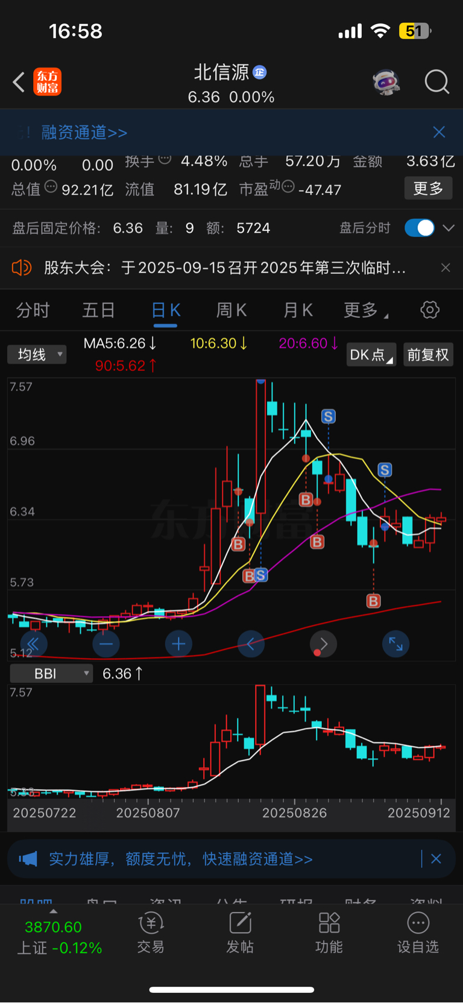This screenshot has width=463, height=1003.
Task: Expand the chevron next to 盘后分时
Action: [x=449, y=228]
